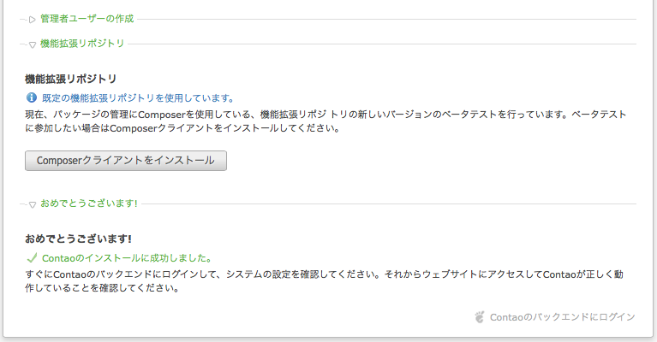Click the Composer beta test description paragraph
Screen dimensions: 657x342
326,121
